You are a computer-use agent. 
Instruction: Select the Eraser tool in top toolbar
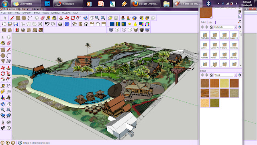(x=43, y=18)
